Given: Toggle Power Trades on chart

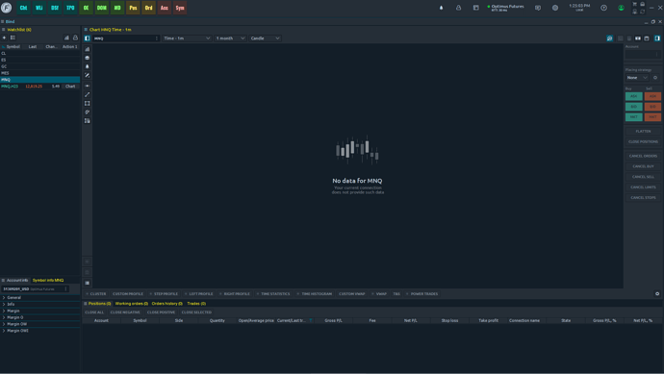Looking at the screenshot, I should tap(422, 293).
